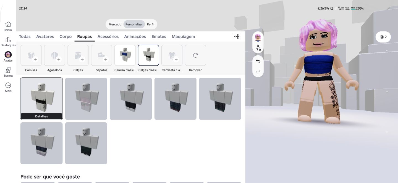
Task: Open the Emotes tab
Action: [x=159, y=36]
